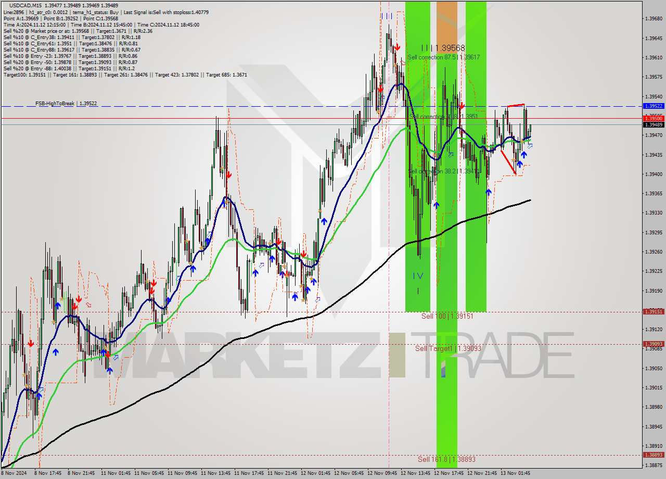Click the 1.39225 price axis label
Viewport: 666px width, 479px height.
coord(654,271)
